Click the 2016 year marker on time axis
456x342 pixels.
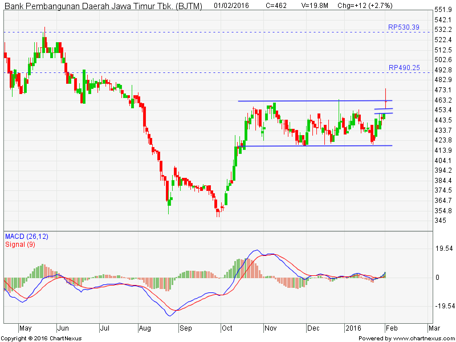click(x=354, y=329)
